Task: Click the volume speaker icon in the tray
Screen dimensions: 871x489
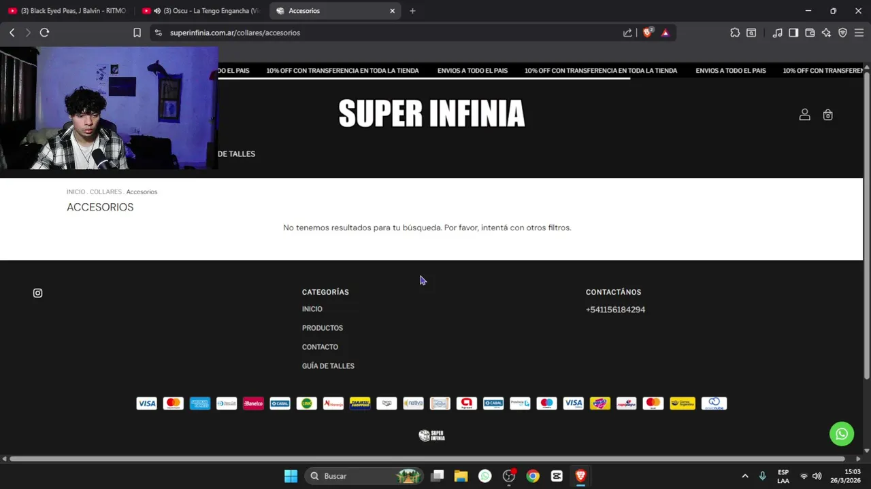Action: pyautogui.click(x=817, y=476)
